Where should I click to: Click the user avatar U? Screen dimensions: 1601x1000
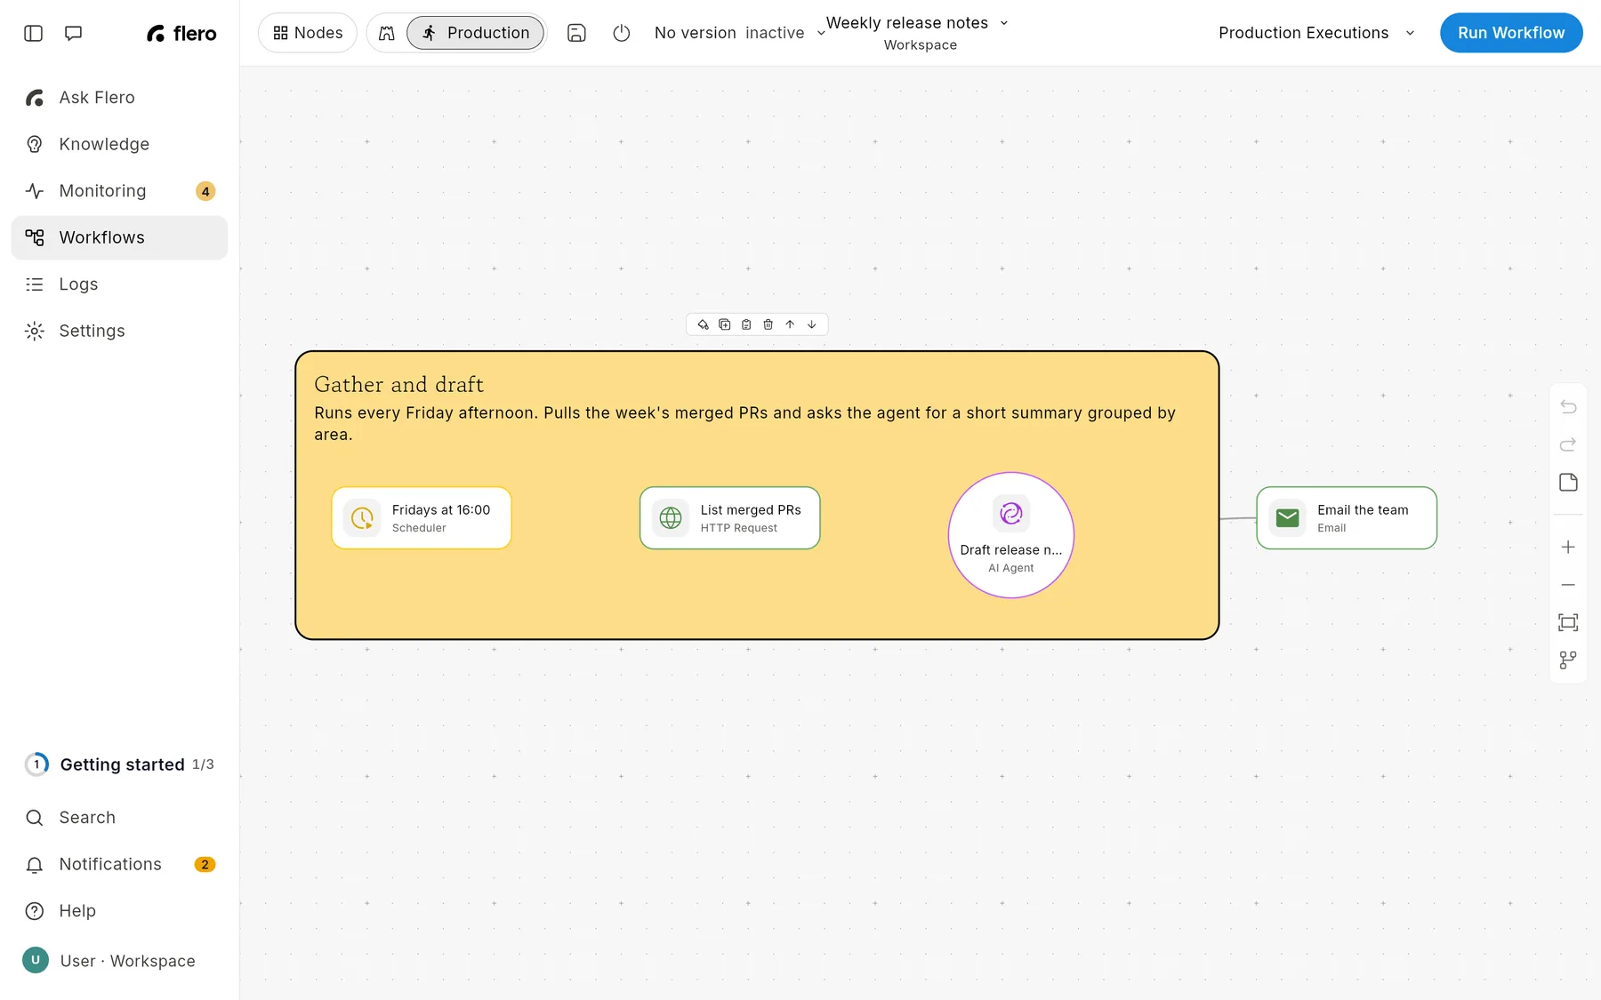[36, 960]
